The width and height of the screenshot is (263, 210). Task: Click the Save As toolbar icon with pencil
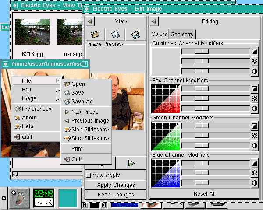coord(135,34)
